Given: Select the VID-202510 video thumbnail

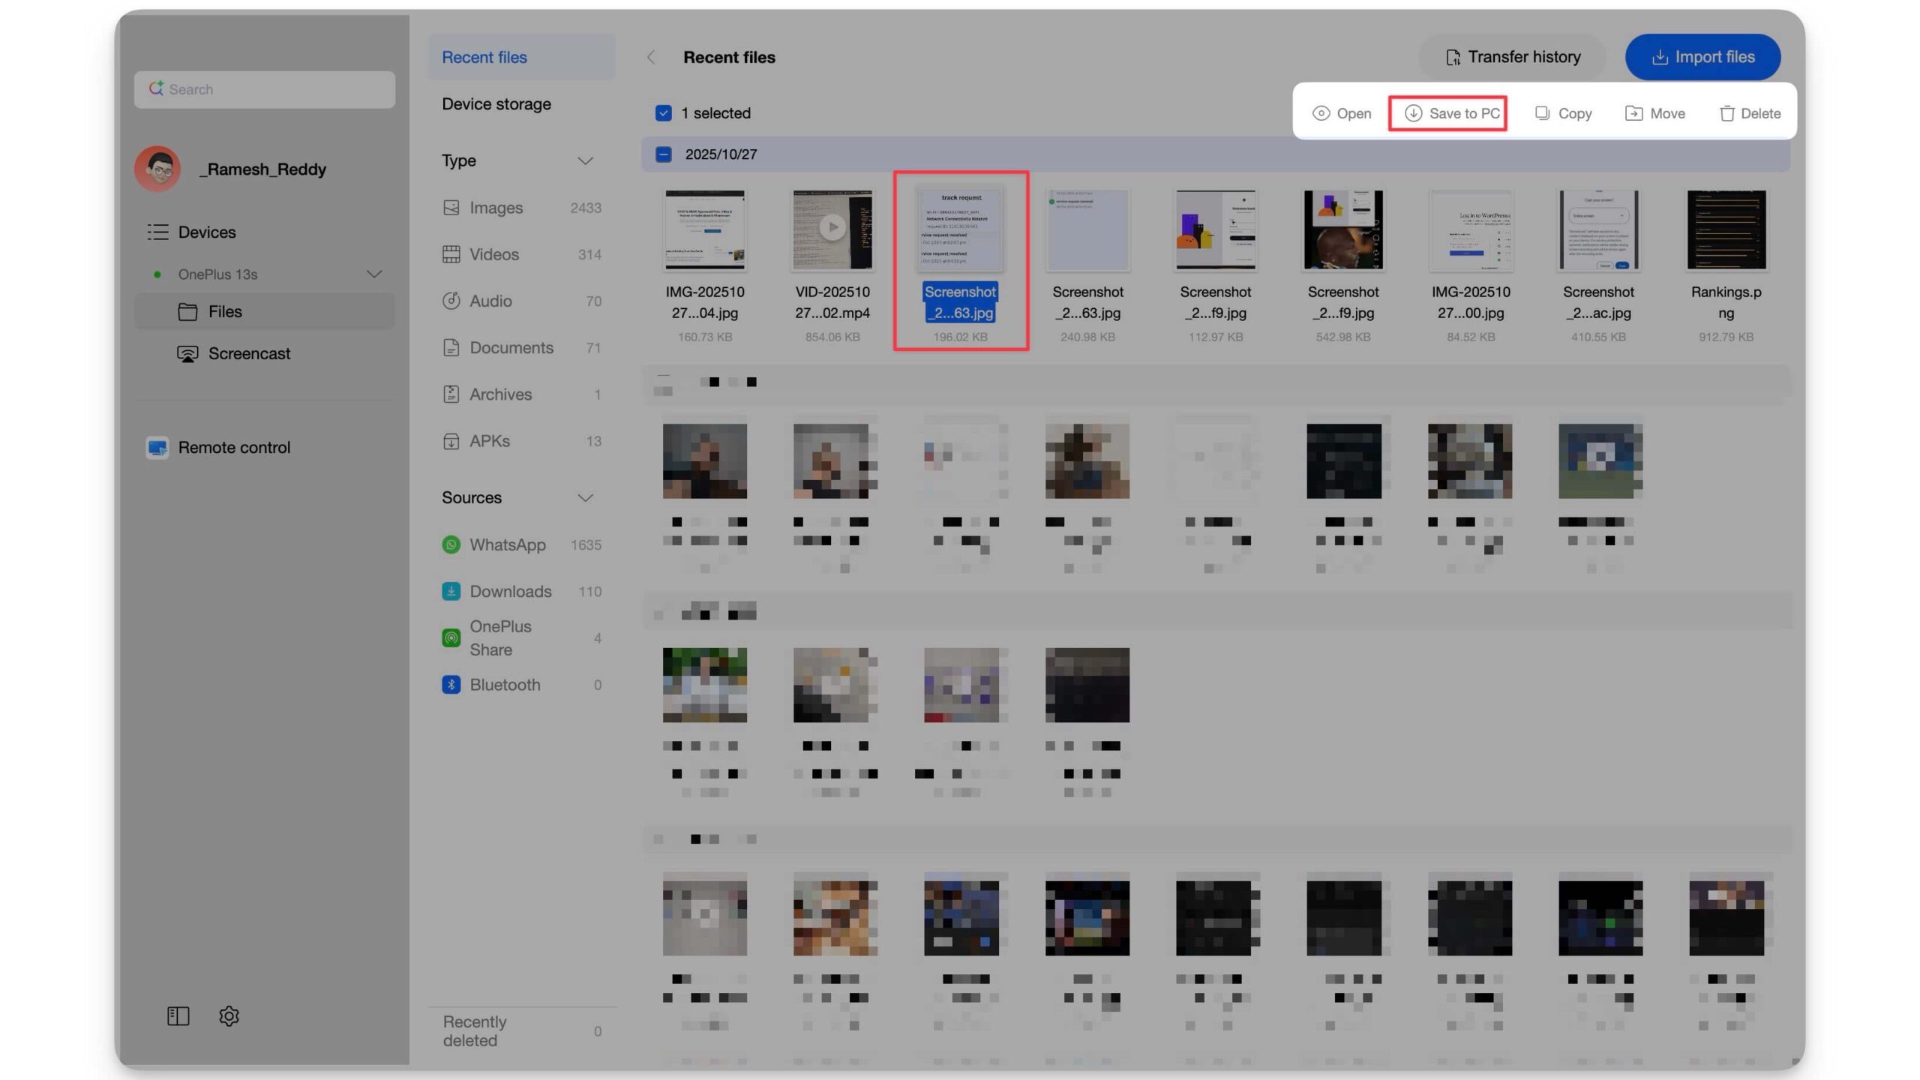Looking at the screenshot, I should click(x=832, y=229).
